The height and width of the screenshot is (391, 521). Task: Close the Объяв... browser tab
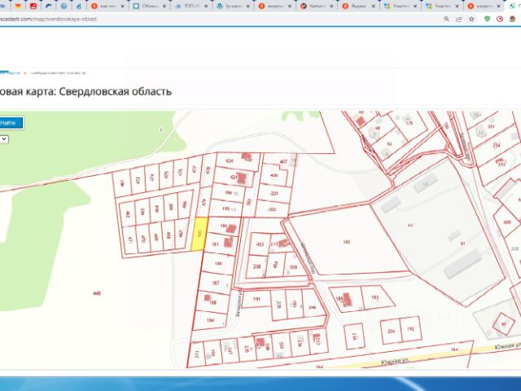pyautogui.click(x=164, y=6)
